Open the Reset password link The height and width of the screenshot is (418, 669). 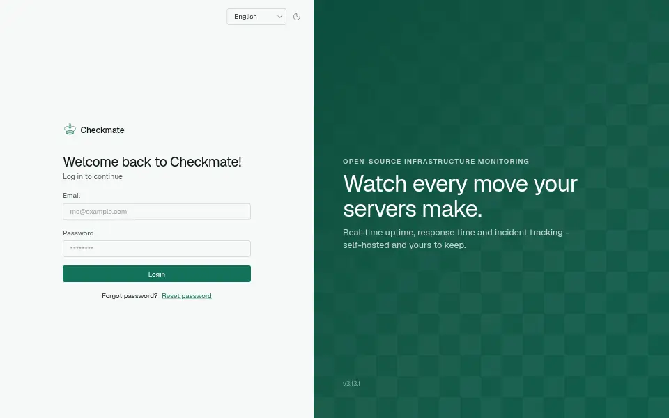coord(187,295)
